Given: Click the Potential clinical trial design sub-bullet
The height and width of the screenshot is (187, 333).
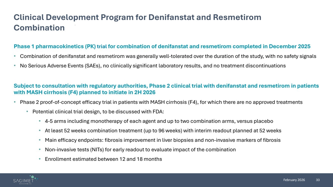Looking at the screenshot, I should (98, 112).
